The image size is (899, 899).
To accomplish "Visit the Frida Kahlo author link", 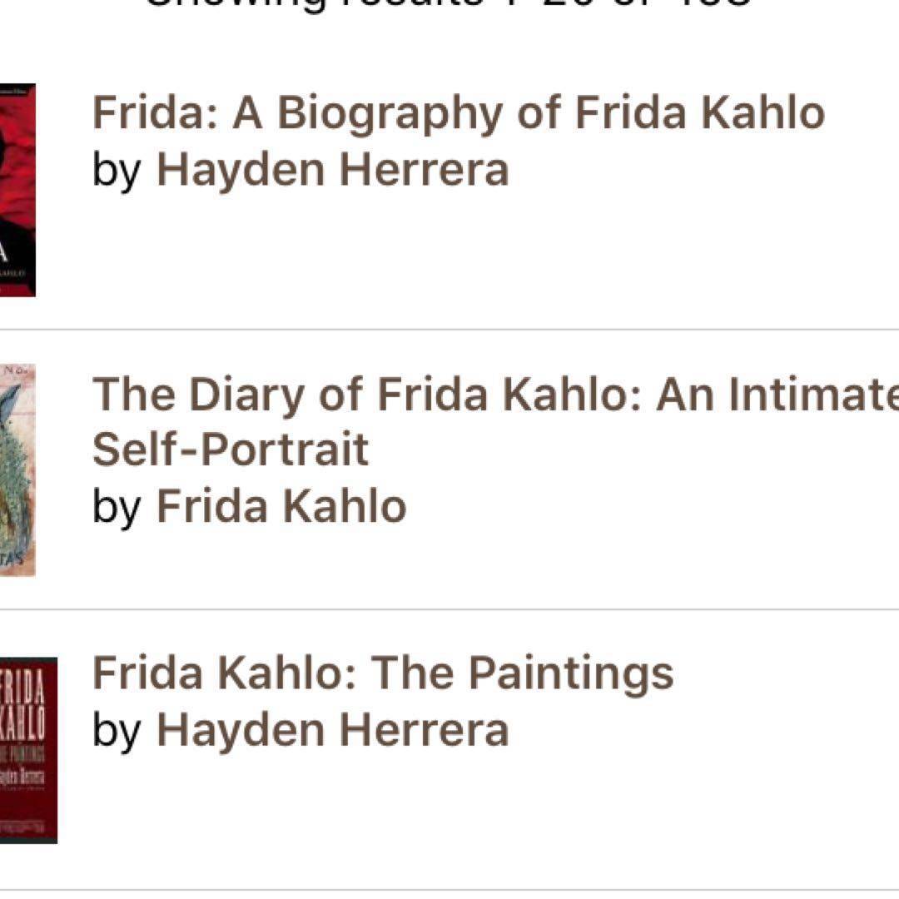I will [x=281, y=506].
